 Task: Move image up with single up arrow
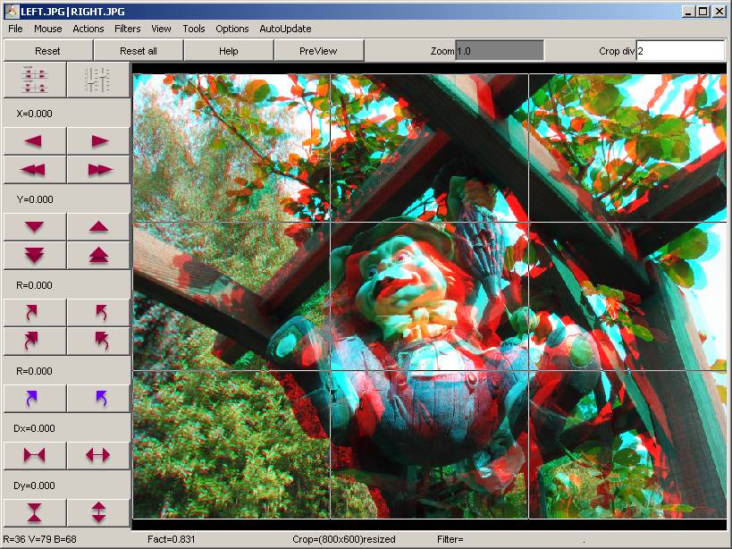[x=98, y=227]
